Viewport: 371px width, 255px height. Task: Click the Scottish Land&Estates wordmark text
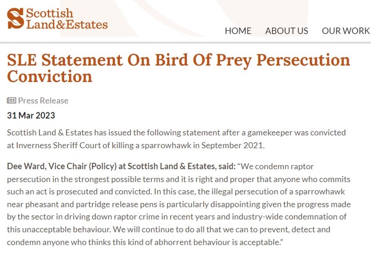66,19
